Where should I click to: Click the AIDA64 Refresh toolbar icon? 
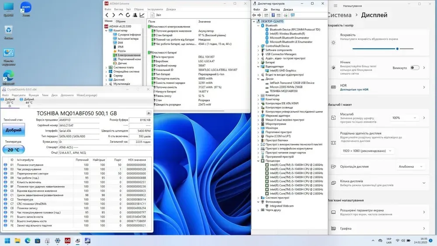[x=128, y=15]
